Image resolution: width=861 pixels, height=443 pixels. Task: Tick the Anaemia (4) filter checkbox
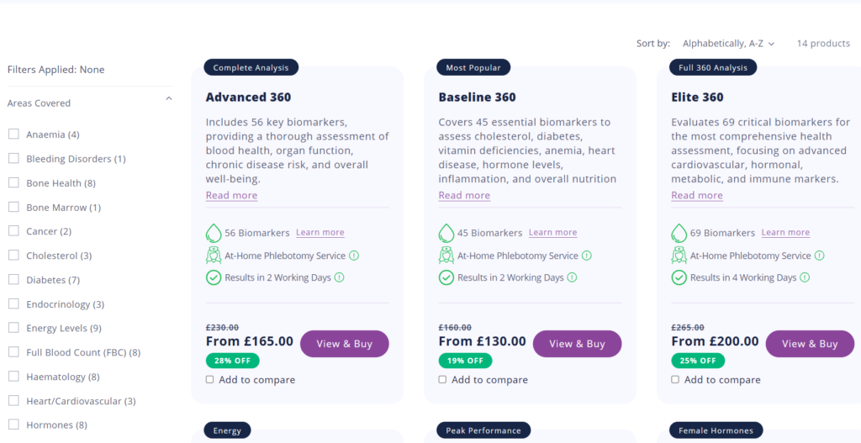[13, 134]
